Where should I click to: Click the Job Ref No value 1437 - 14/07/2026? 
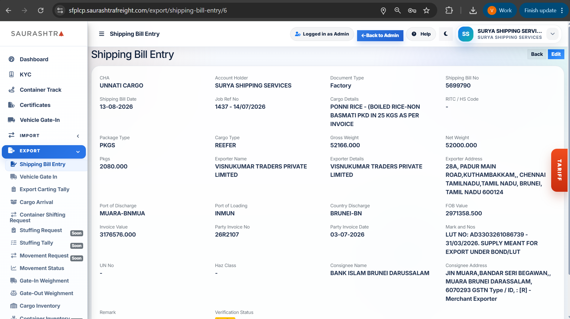click(240, 107)
